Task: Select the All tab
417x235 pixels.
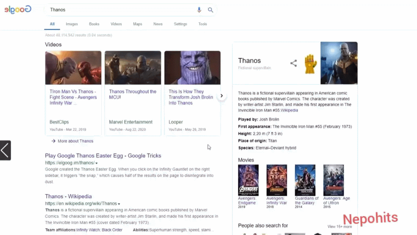Action: (x=52, y=24)
